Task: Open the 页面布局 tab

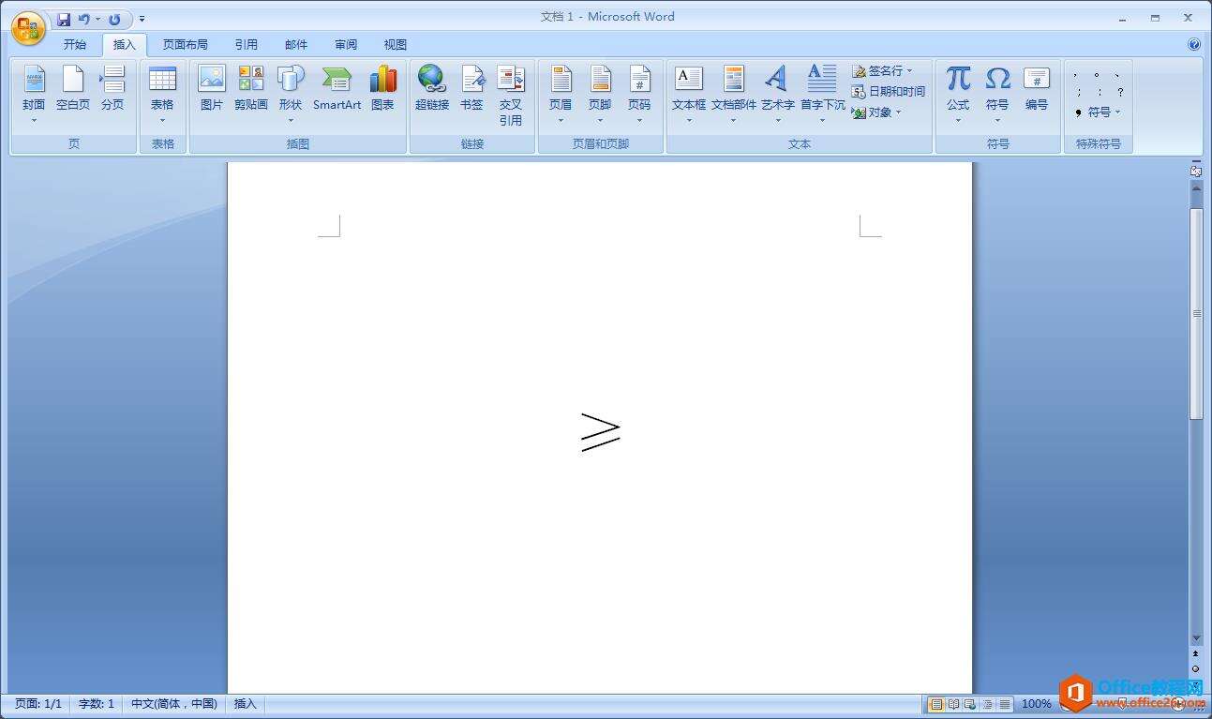Action: point(186,44)
